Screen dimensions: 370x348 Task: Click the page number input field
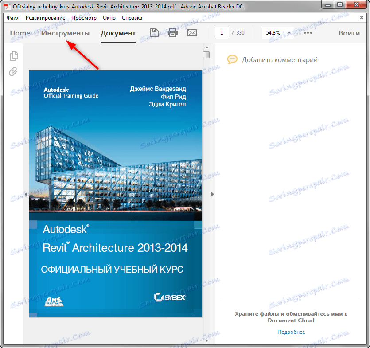[222, 33]
